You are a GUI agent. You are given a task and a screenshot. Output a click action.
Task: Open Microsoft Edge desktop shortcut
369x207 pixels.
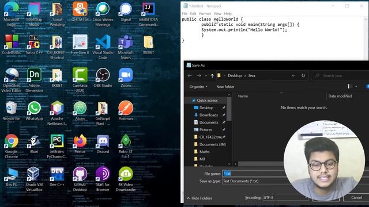coord(12,14)
